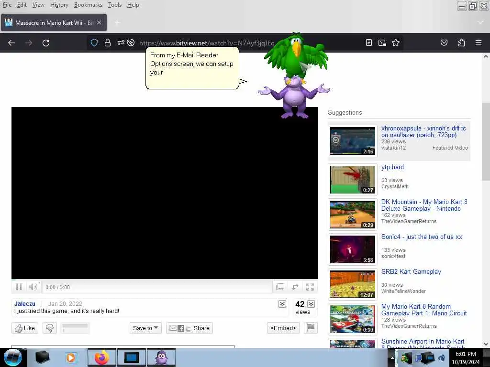Flag this video as inappropriate

311,328
